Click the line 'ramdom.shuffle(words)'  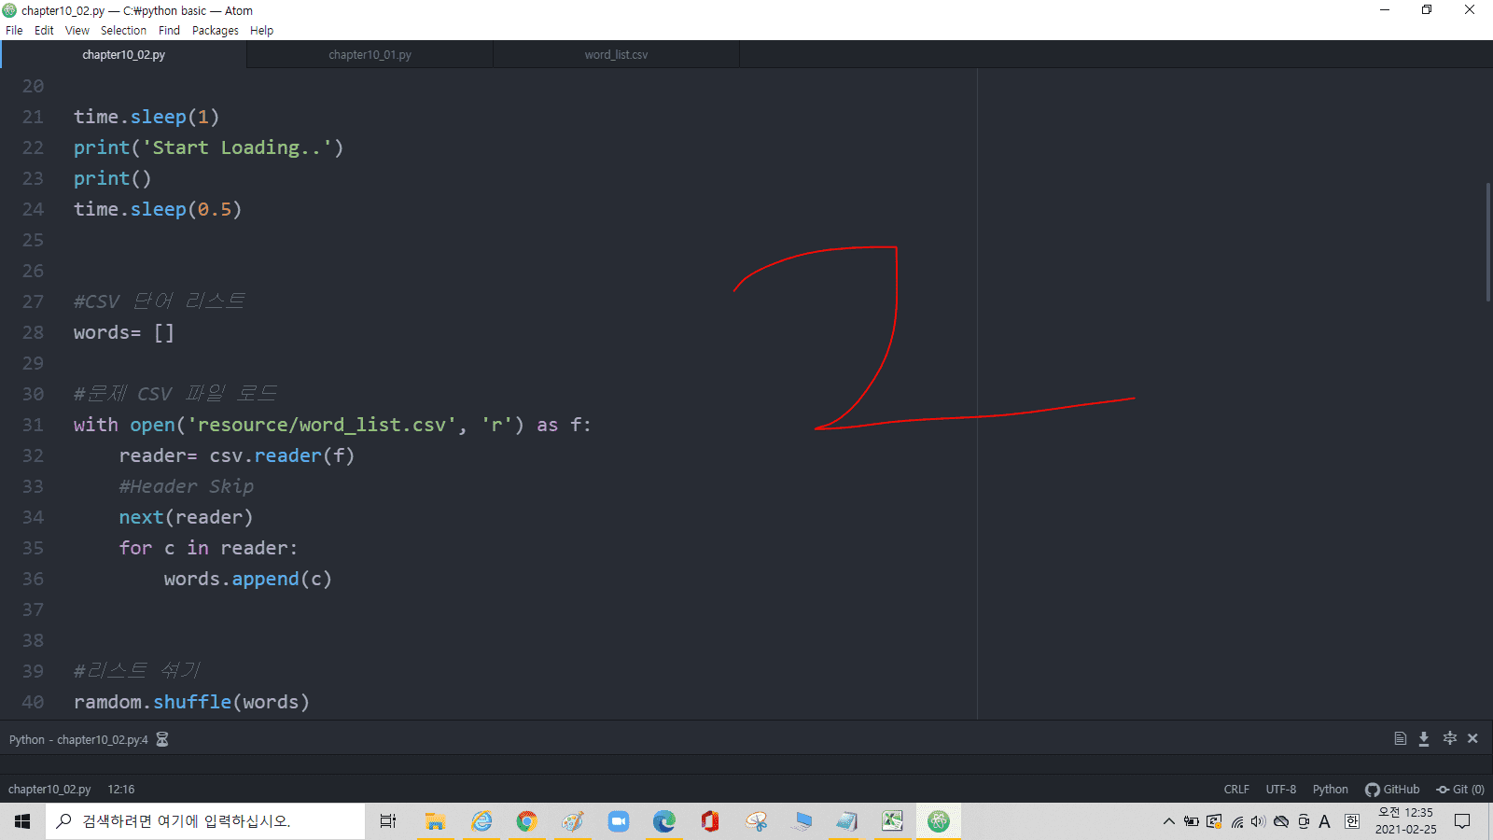point(192,702)
